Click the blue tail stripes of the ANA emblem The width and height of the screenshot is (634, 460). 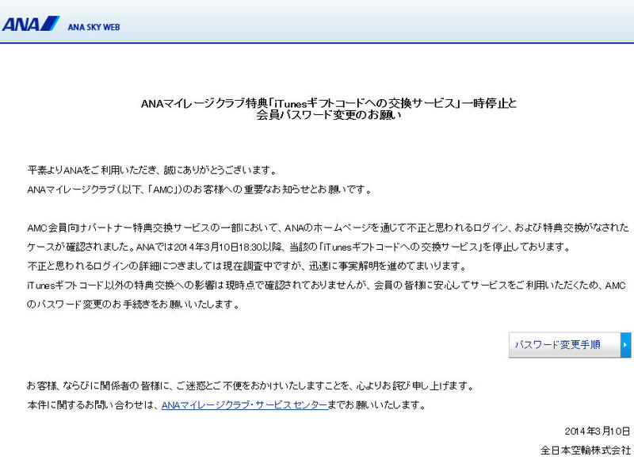coord(50,22)
